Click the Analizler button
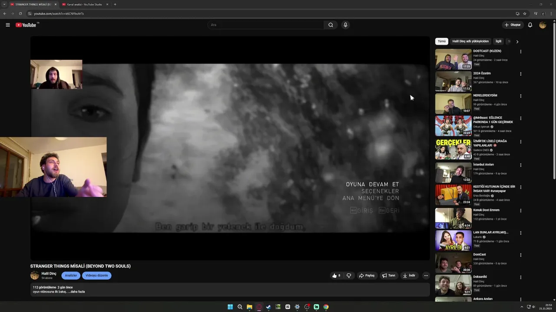The image size is (556, 312). 71,276
